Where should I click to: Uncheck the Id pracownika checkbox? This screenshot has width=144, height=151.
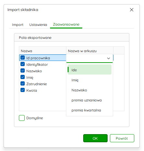click(22, 58)
